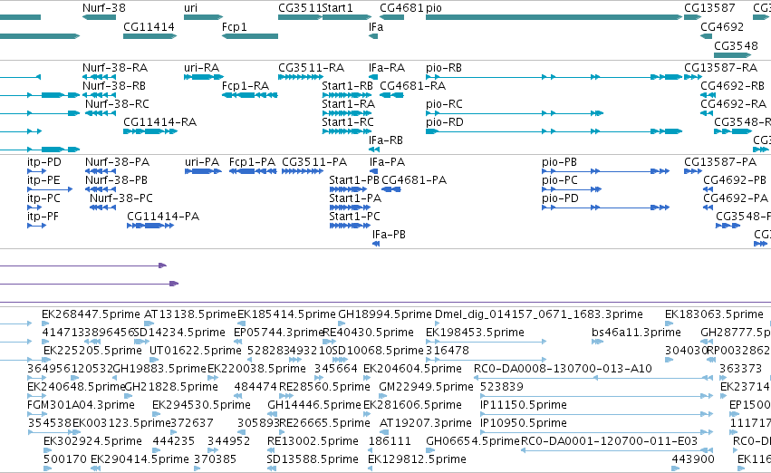Viewport: 771px width, 473px height.
Task: Open the CG4692-PA protein label
Action: (x=736, y=198)
